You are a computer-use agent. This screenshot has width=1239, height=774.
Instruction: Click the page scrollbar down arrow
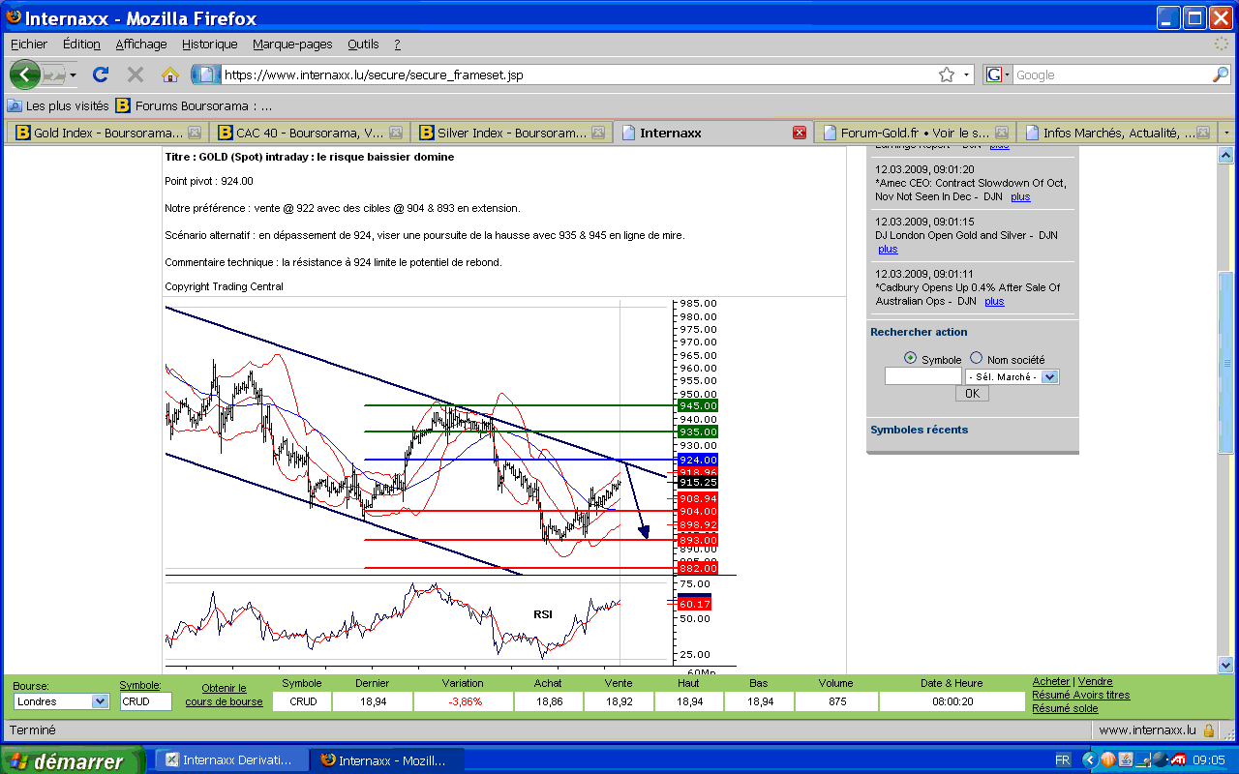click(x=1225, y=665)
